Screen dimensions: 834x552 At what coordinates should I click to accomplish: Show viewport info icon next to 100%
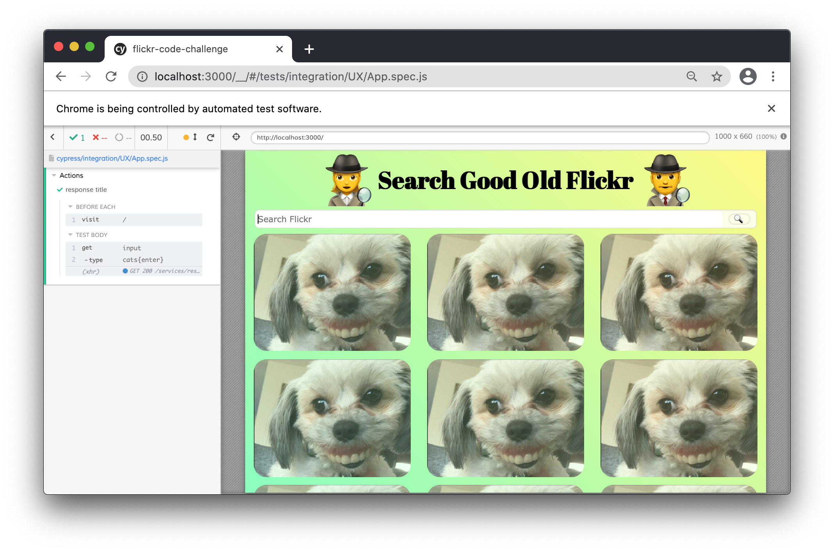pyautogui.click(x=783, y=136)
